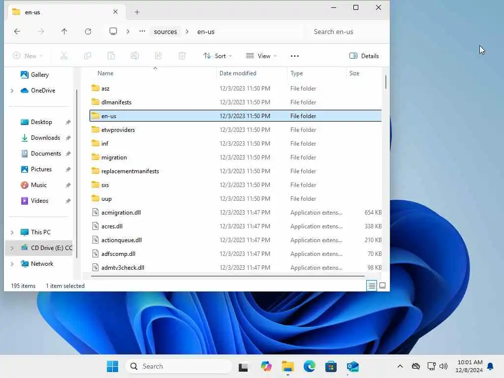This screenshot has width=504, height=378.
Task: Select the acmigration.dll file
Action: coord(236,213)
